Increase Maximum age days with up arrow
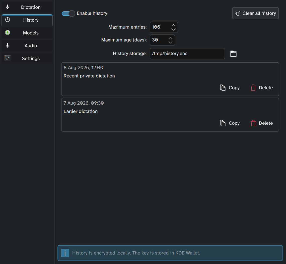The width and height of the screenshot is (286, 264). click(x=170, y=38)
